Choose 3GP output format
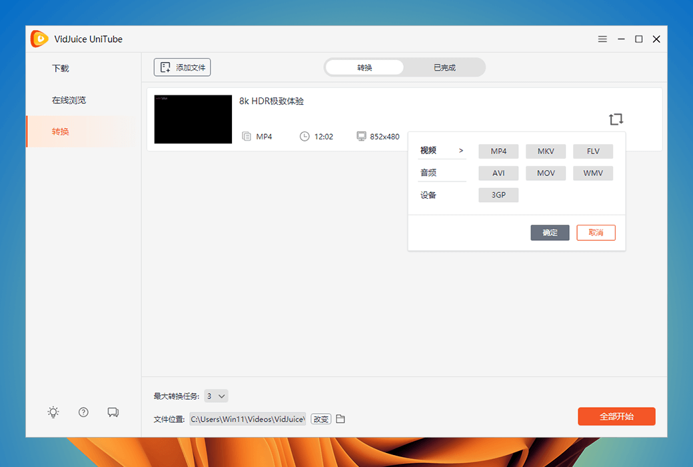 tap(498, 195)
